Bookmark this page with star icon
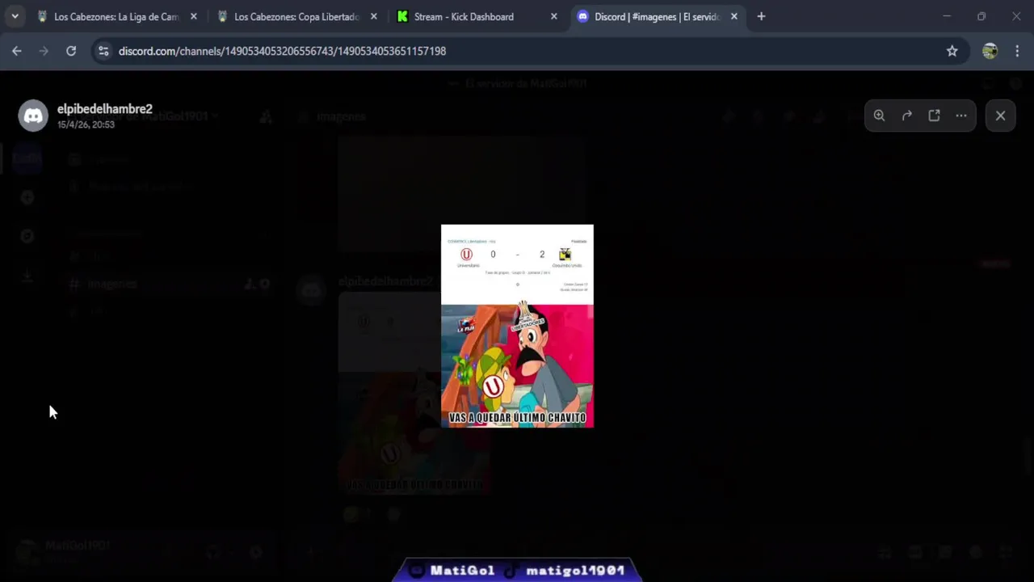The height and width of the screenshot is (582, 1034). pos(952,51)
